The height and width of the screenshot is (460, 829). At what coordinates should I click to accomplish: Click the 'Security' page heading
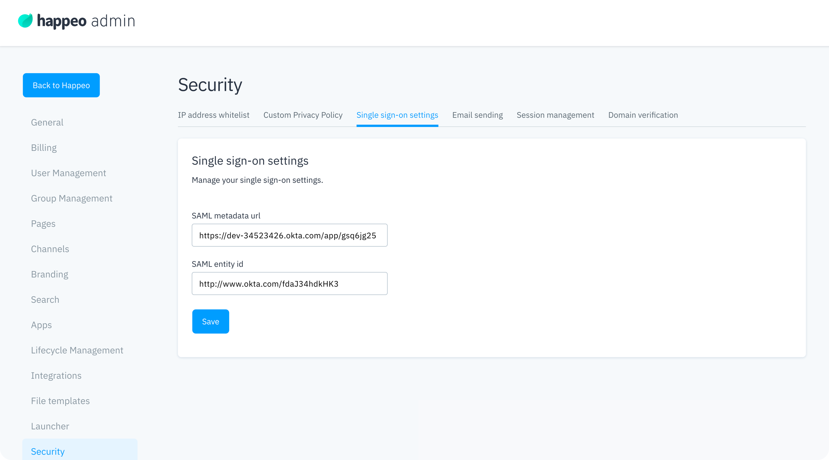click(210, 85)
